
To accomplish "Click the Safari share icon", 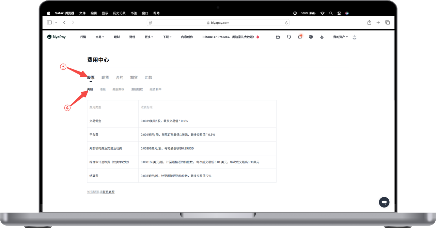I will [369, 22].
